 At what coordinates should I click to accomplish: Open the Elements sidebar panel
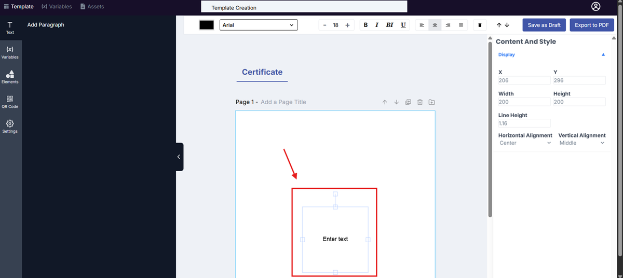click(10, 77)
